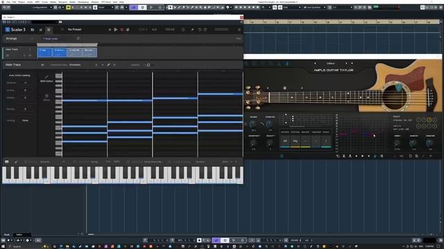Select the Cubase Mute X tool

point(196,8)
